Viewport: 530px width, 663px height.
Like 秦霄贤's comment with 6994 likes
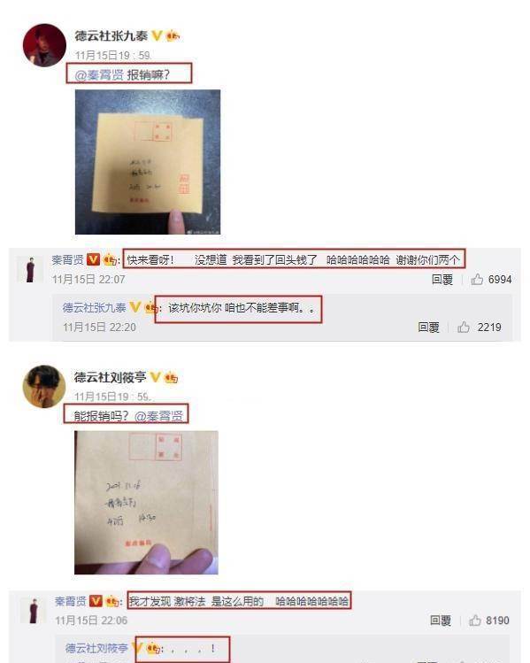[x=477, y=279]
